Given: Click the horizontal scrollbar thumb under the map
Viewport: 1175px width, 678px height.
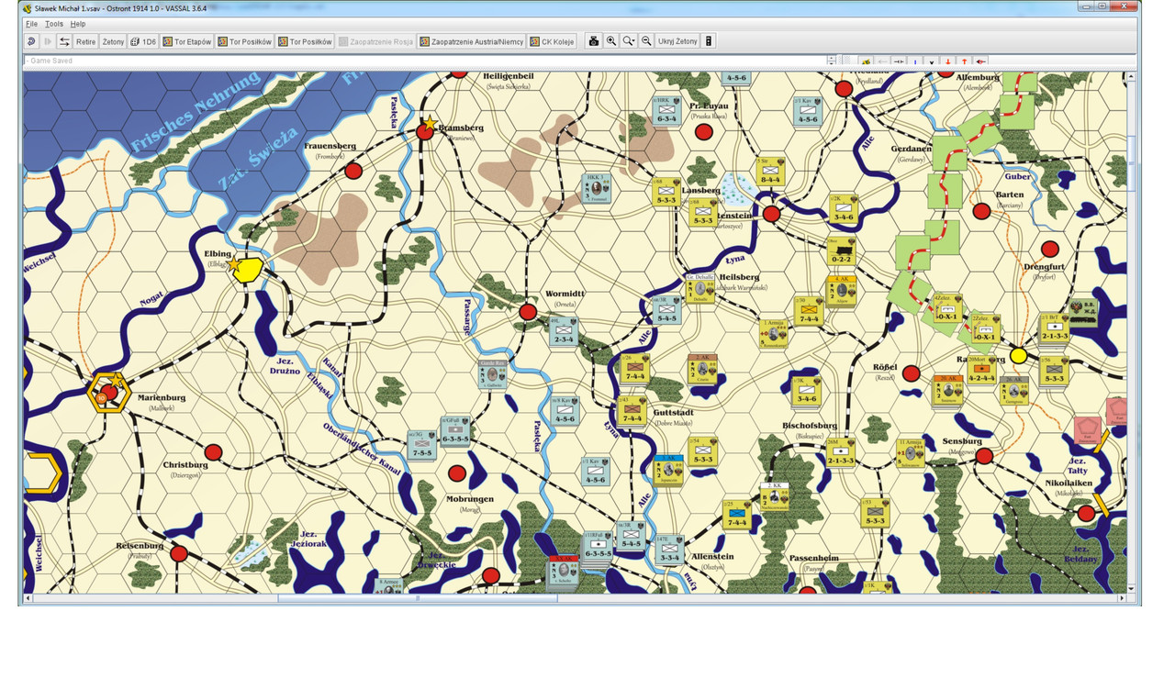Looking at the screenshot, I should (x=418, y=598).
